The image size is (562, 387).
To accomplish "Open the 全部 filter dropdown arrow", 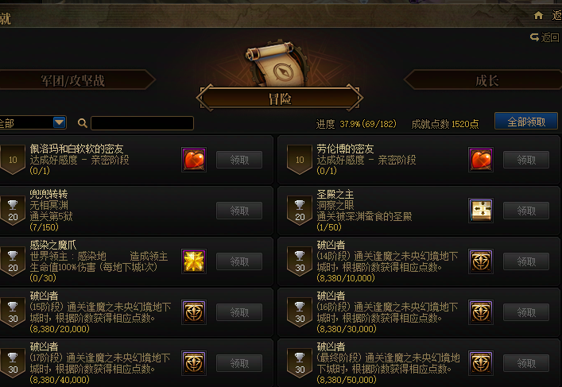I will click(60, 122).
